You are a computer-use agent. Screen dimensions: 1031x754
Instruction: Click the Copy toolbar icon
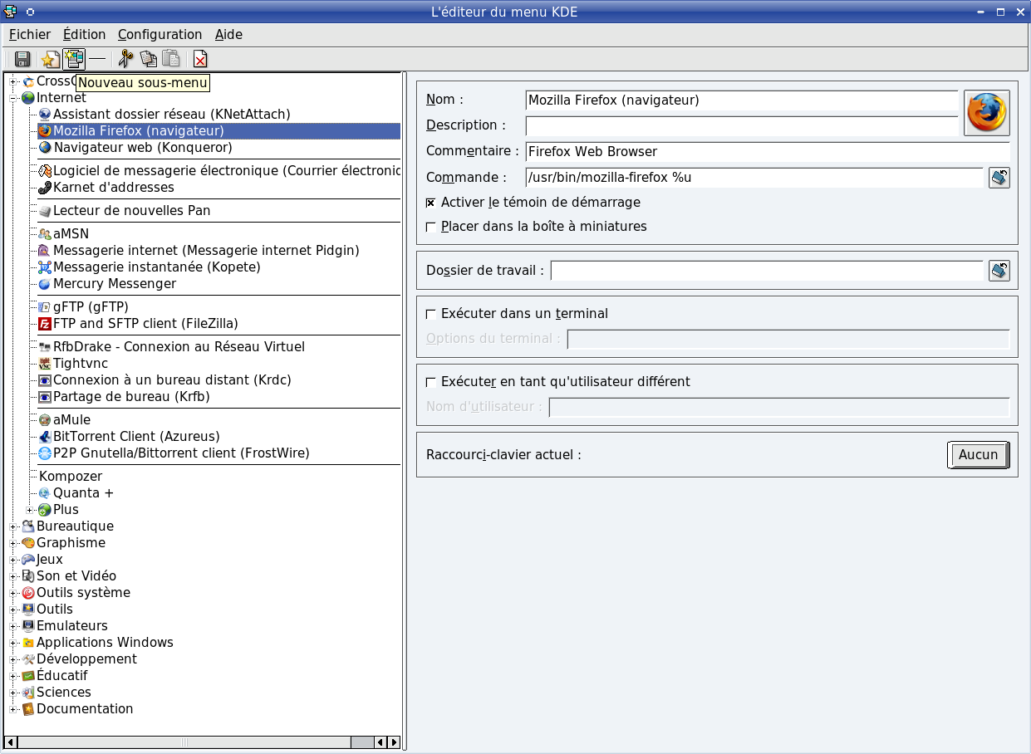click(149, 59)
